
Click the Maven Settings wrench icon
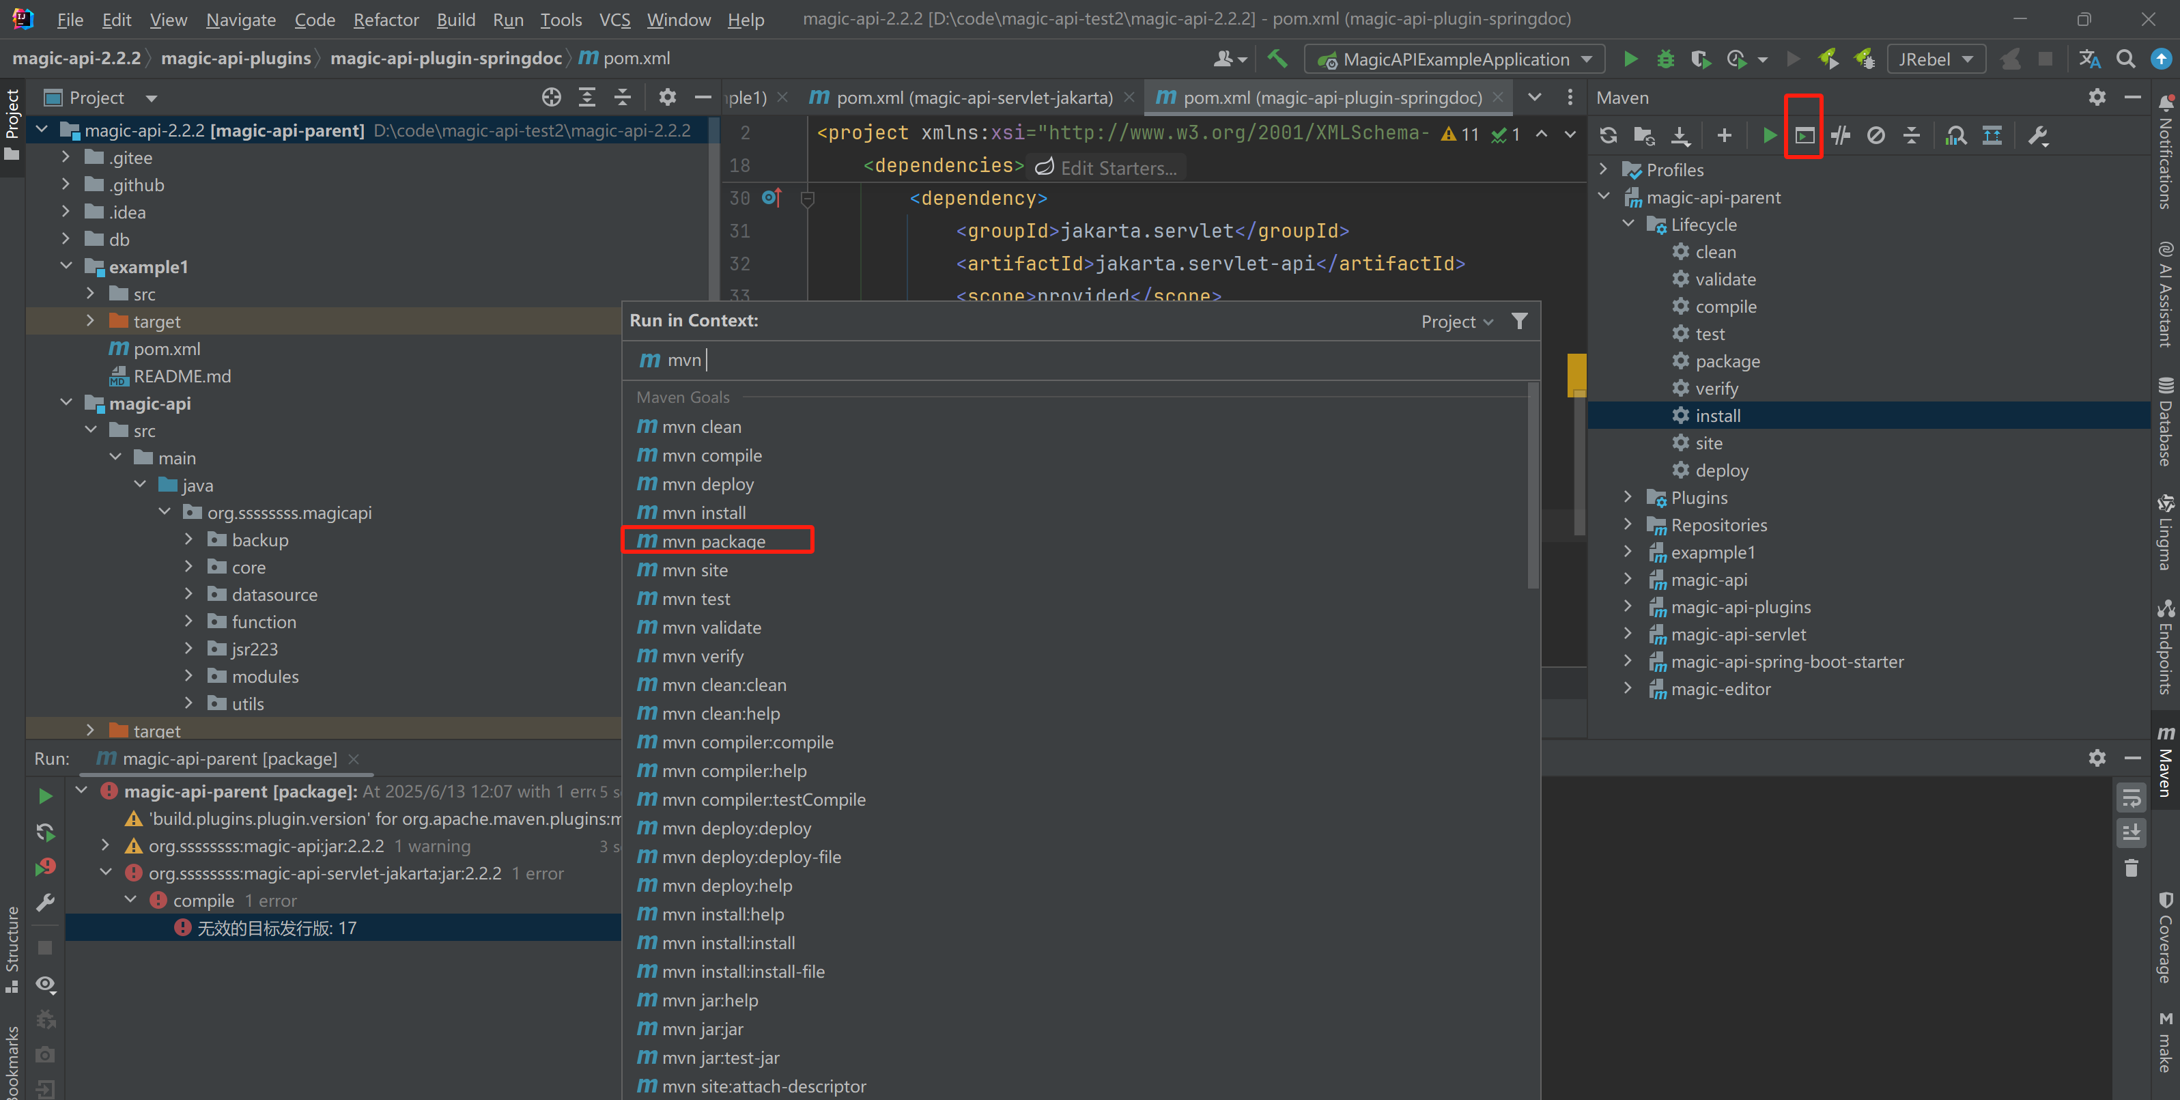2038,135
